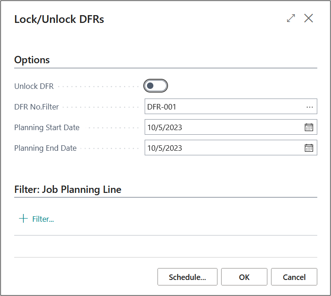This screenshot has height=296, width=331.
Task: Collapse the Filter: Job Planning Line header
Action: [x=68, y=189]
